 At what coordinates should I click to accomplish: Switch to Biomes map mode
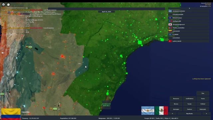click(176, 104)
